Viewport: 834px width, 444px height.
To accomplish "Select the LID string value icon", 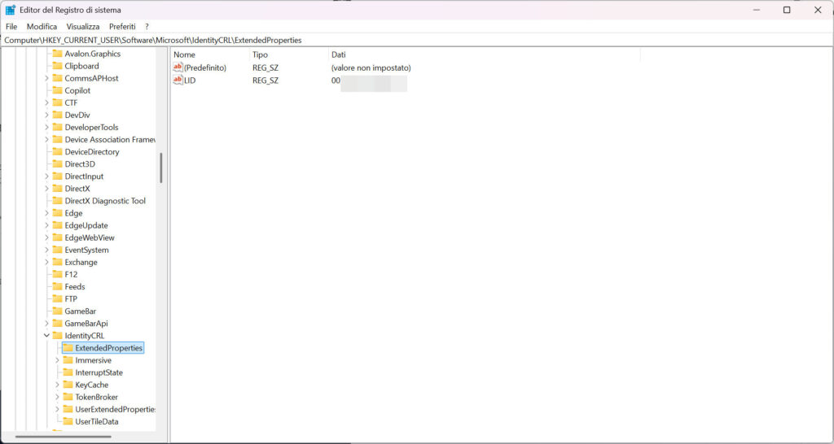I will [178, 80].
